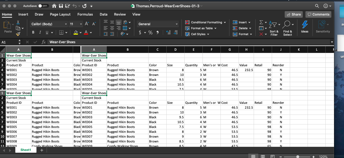Toggle the AutoSave switch
Screen dimensions: 344x158
pyautogui.click(x=43, y=6)
